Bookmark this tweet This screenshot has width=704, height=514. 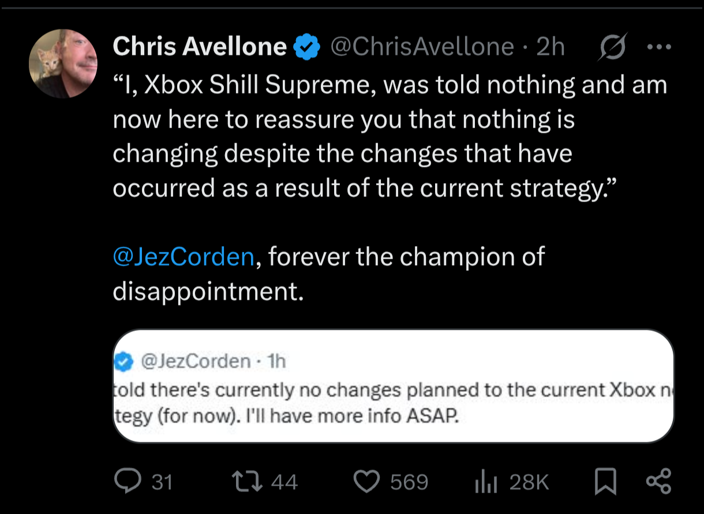tap(606, 482)
